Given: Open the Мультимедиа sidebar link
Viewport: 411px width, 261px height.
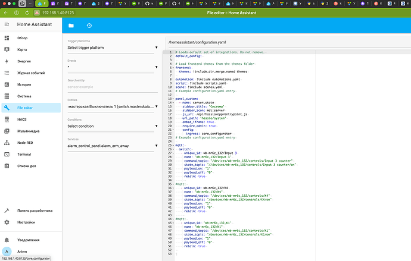Looking at the screenshot, I should pos(31,131).
